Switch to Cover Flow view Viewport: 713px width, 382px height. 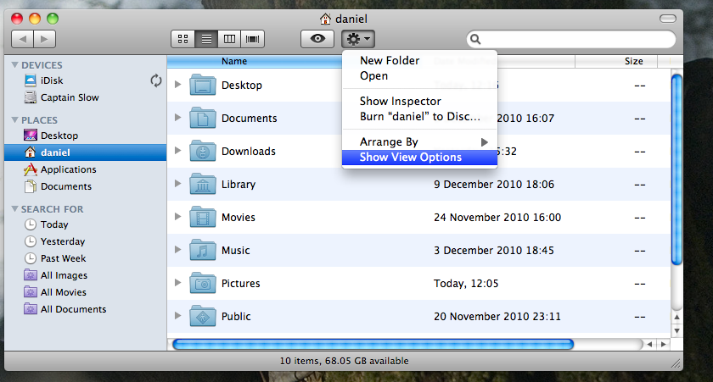pyautogui.click(x=253, y=39)
